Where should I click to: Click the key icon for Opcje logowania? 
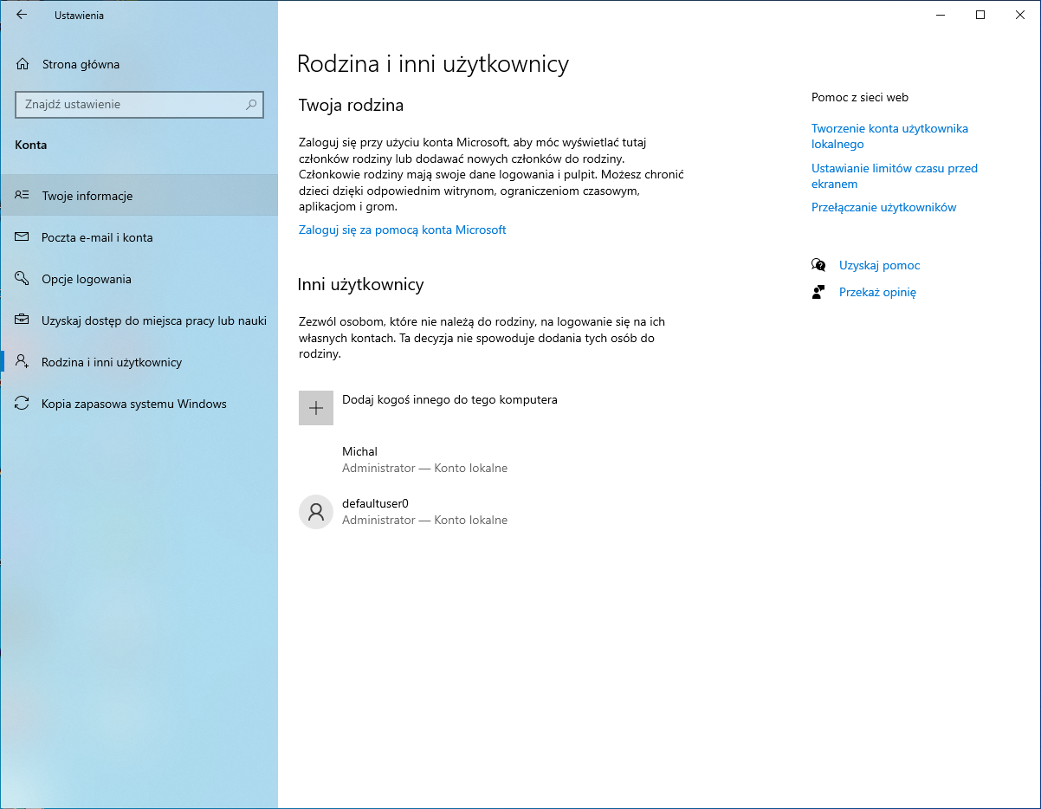pos(23,279)
